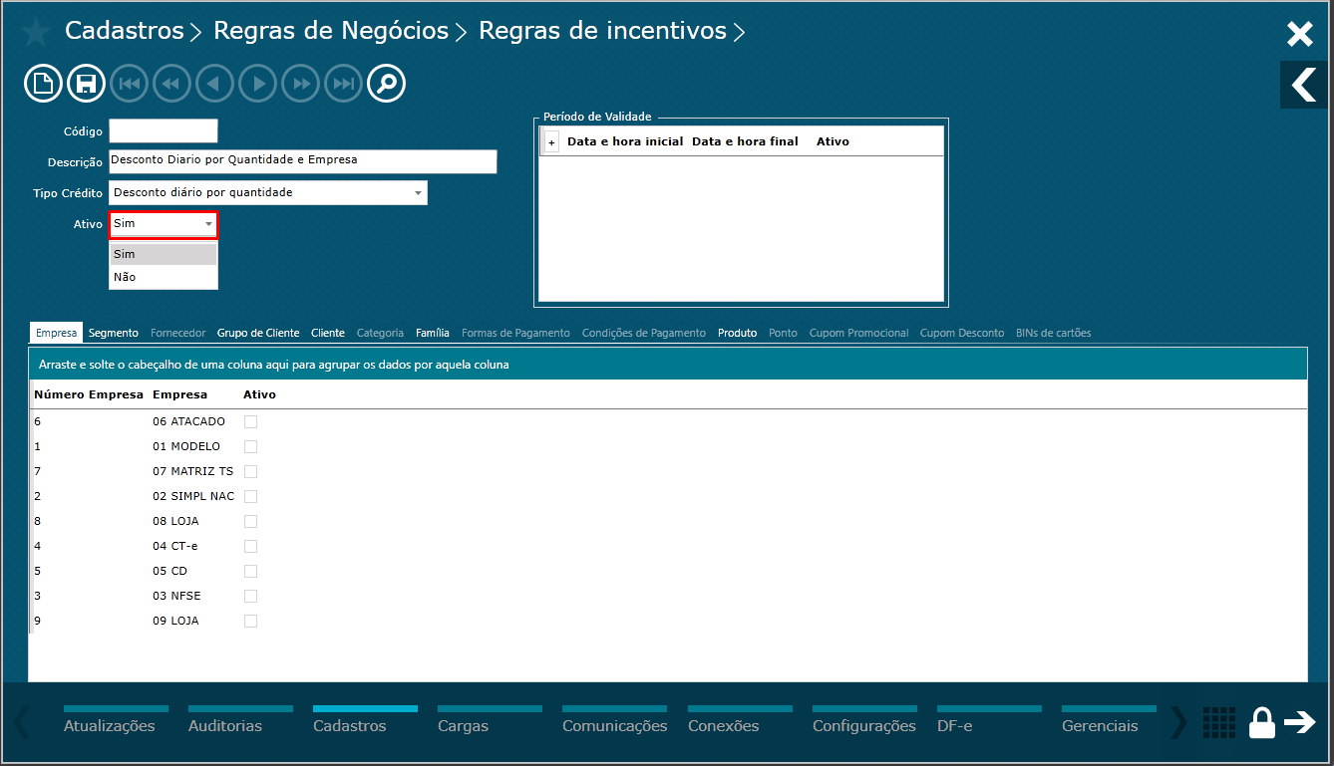Open the Família tab
Image resolution: width=1334 pixels, height=766 pixels.
[x=433, y=333]
